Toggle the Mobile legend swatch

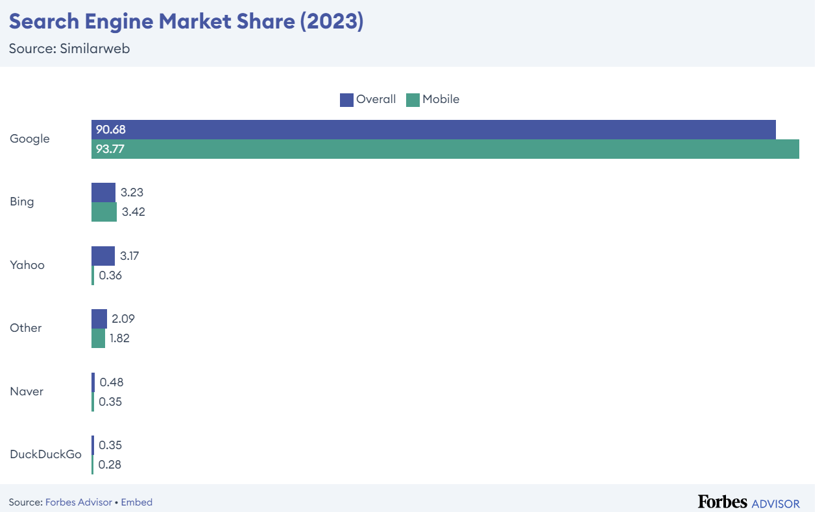413,100
